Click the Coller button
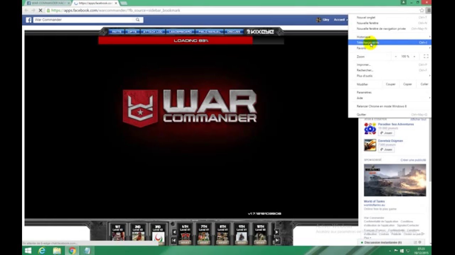455x255 pixels. pyautogui.click(x=424, y=84)
